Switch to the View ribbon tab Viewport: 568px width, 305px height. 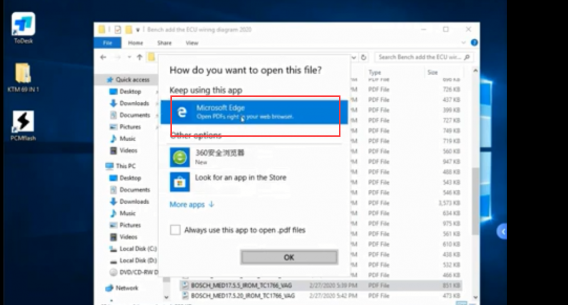pos(191,43)
